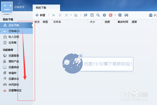Image resolution: width=157 pixels, height=105 pixels.
Task: Select 已完成(2) in the sidebar
Action: coord(16,31)
